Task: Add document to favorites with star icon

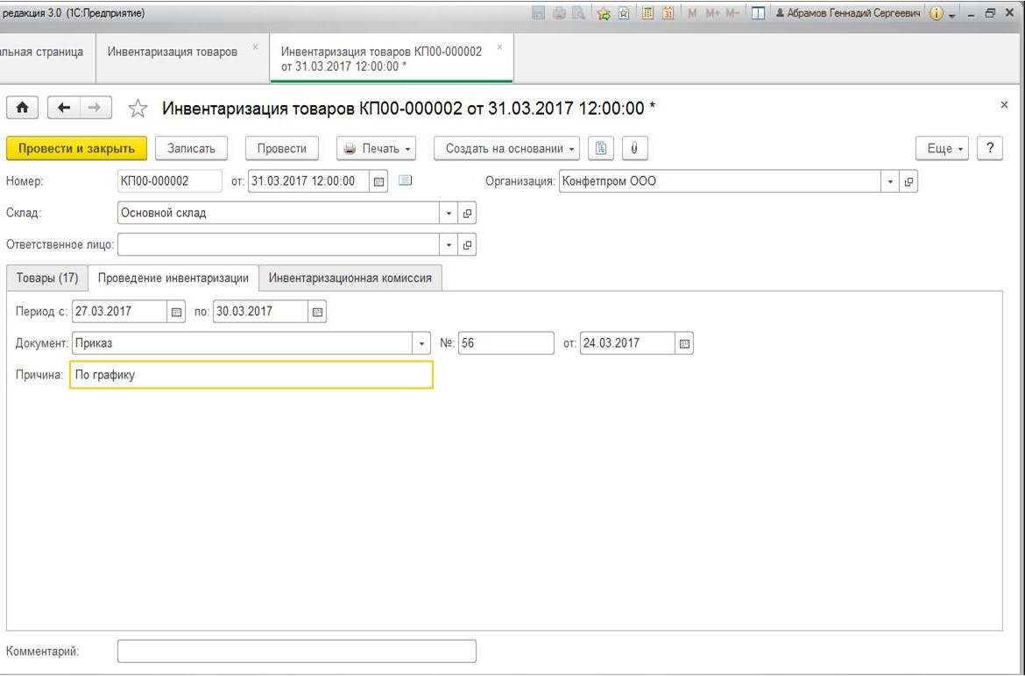Action: [x=138, y=109]
